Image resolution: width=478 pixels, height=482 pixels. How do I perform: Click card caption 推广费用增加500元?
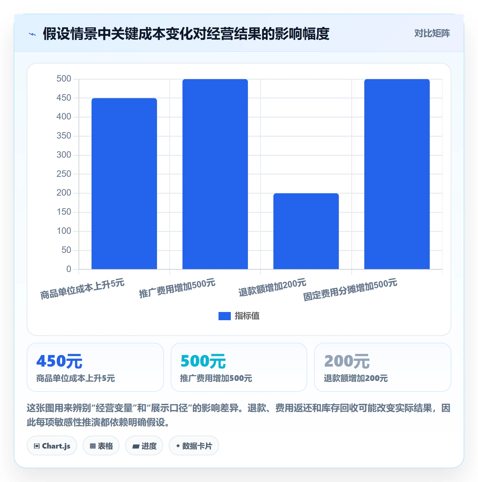[x=216, y=378]
